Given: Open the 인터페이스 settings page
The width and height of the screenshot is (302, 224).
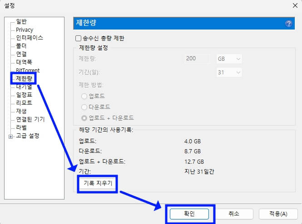Looking at the screenshot, I should (x=30, y=38).
